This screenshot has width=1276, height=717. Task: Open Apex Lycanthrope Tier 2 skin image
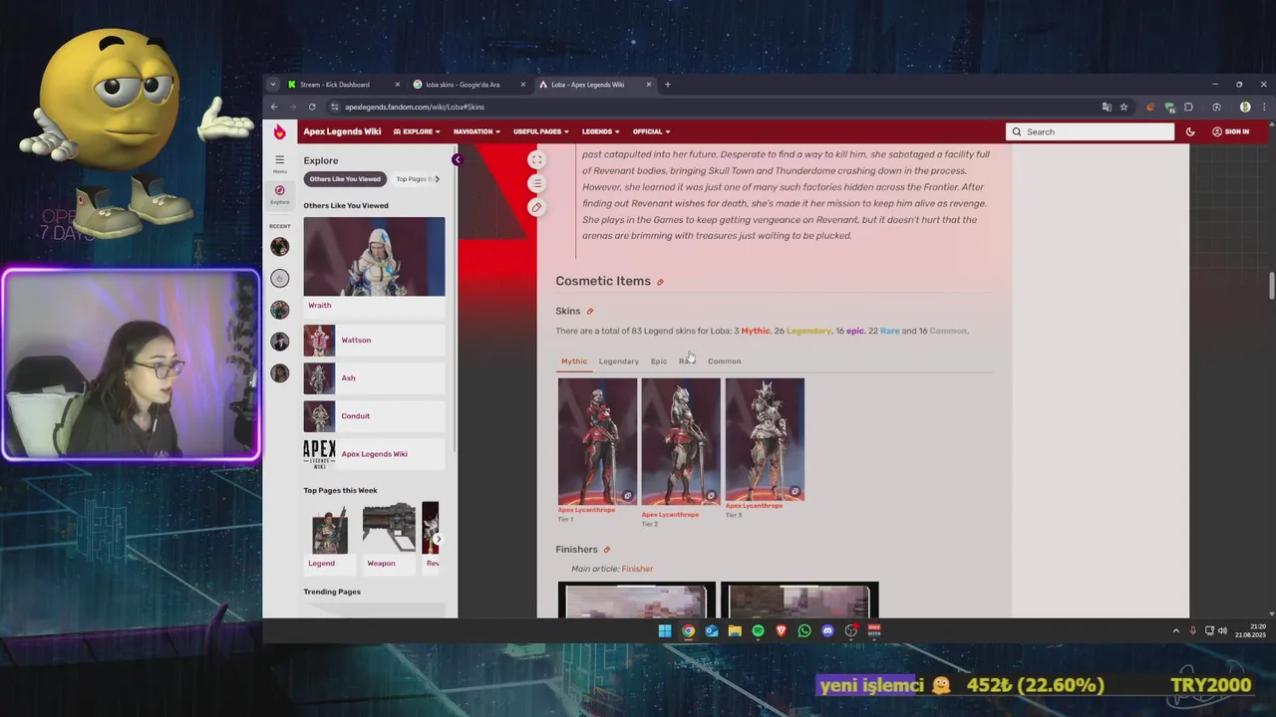[681, 440]
